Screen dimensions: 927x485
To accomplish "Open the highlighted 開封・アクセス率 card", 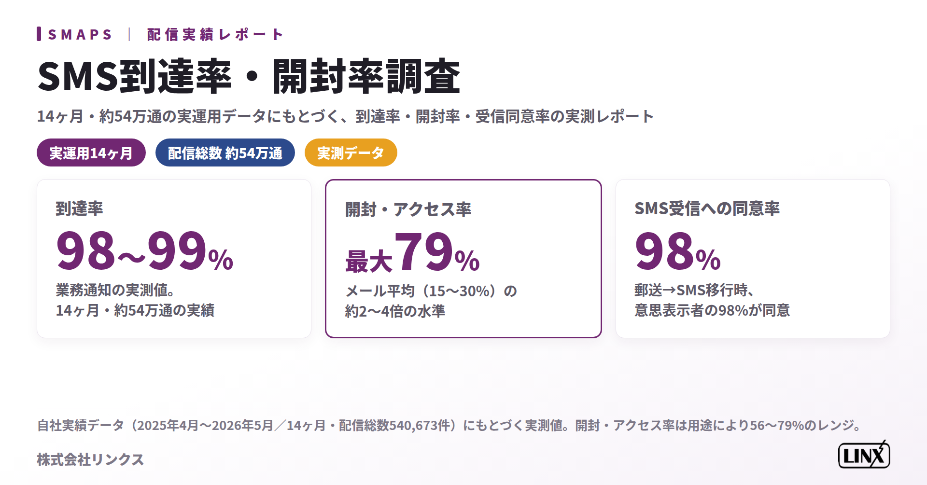I will (x=463, y=259).
